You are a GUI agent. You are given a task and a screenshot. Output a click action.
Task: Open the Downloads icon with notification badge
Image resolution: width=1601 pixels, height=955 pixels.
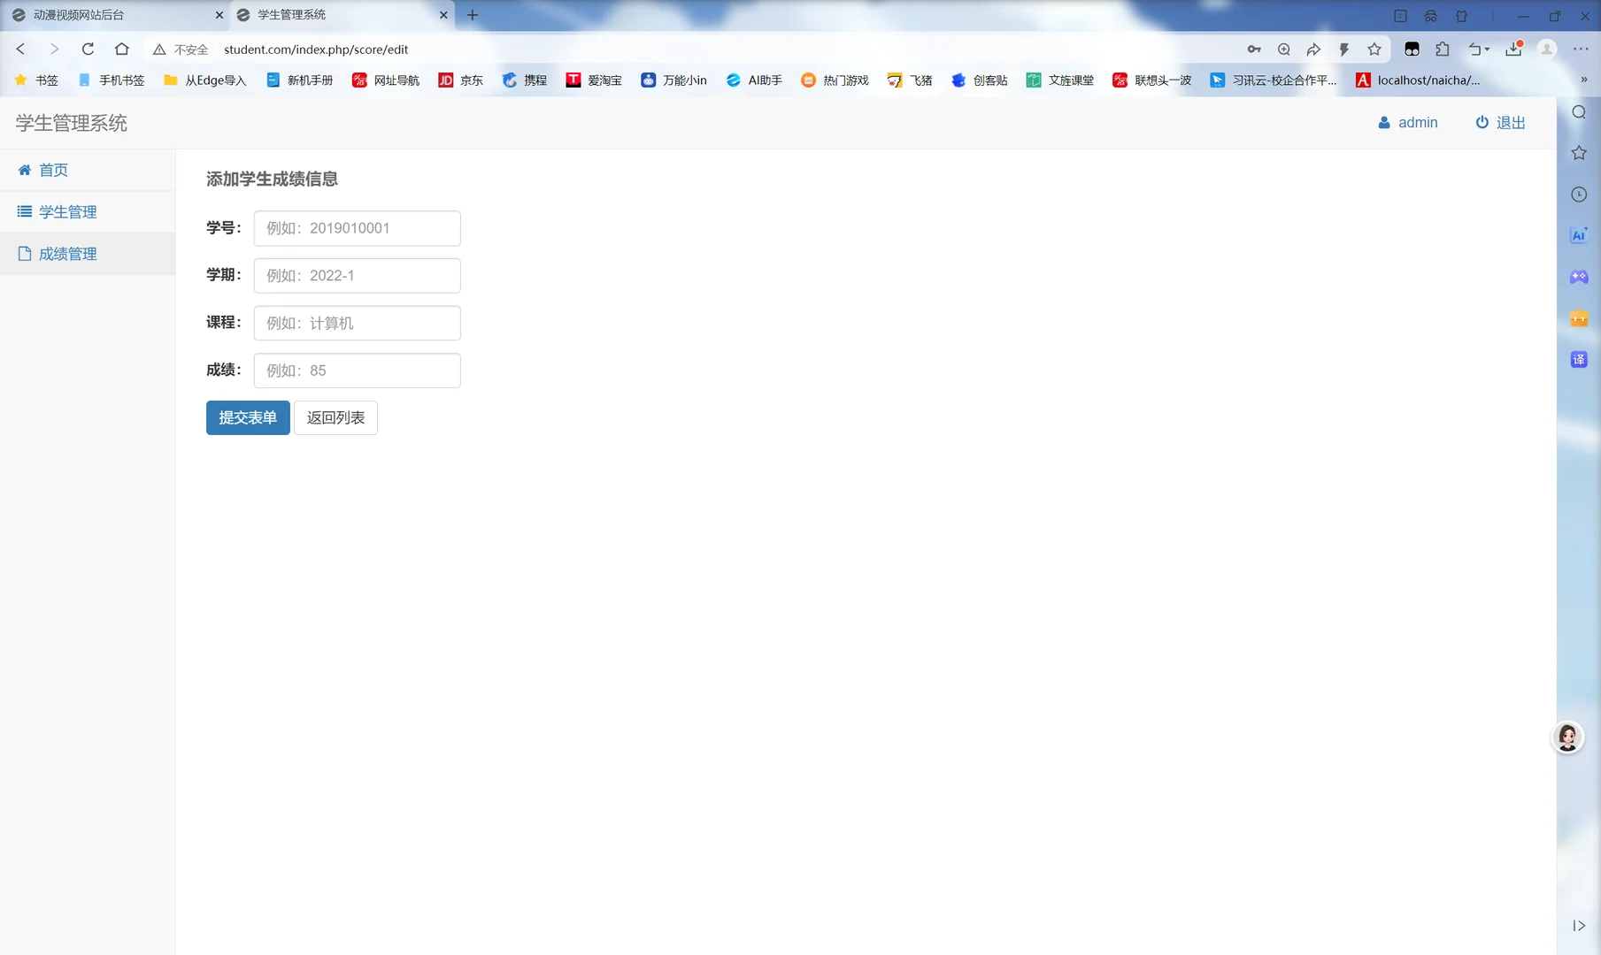[x=1513, y=49]
